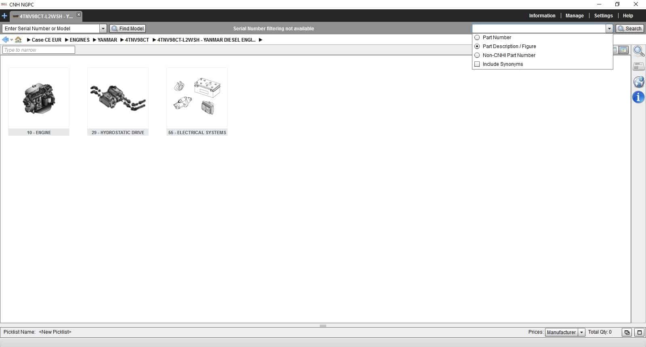Switch to thumbnail grid view

tap(624, 50)
